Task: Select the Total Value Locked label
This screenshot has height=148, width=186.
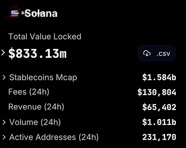Action: pyautogui.click(x=45, y=37)
